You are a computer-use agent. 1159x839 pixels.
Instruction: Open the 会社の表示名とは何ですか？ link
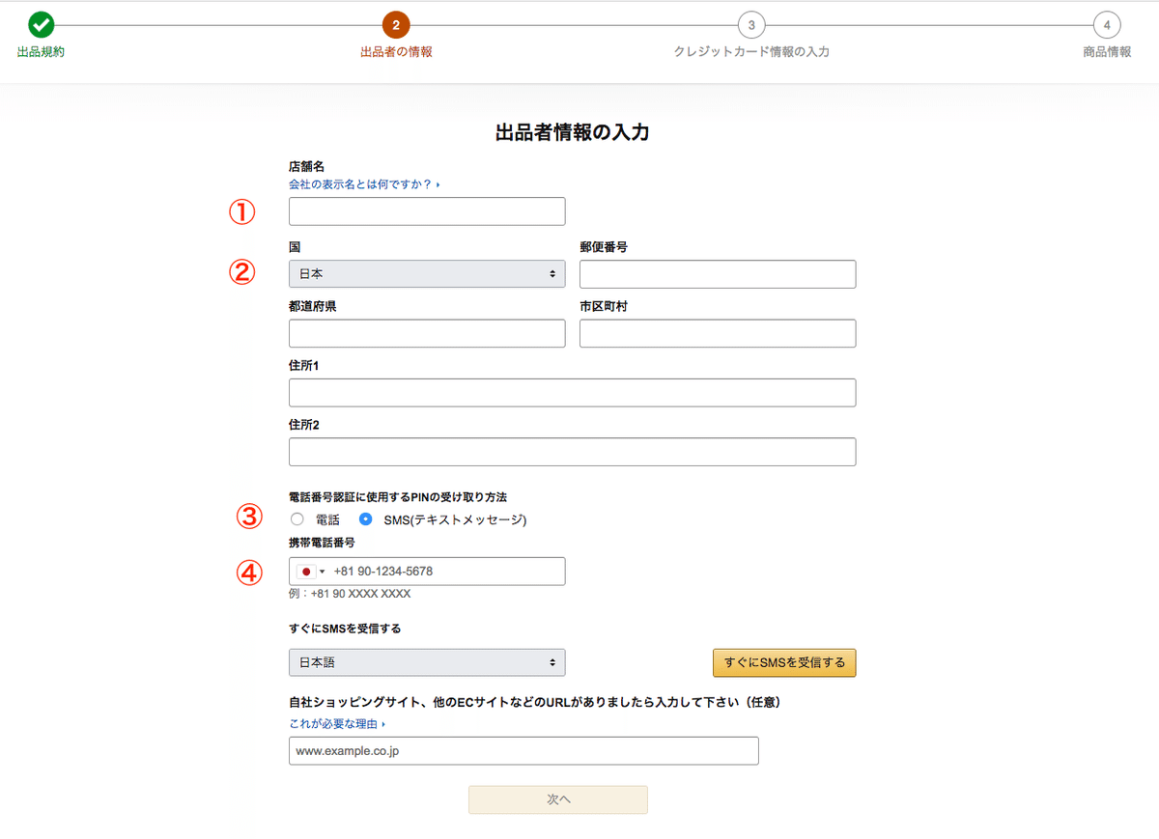[x=361, y=183]
